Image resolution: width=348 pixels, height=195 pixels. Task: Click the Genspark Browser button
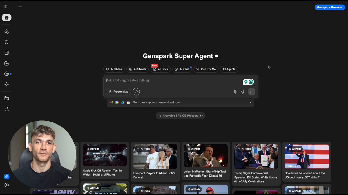330,7
